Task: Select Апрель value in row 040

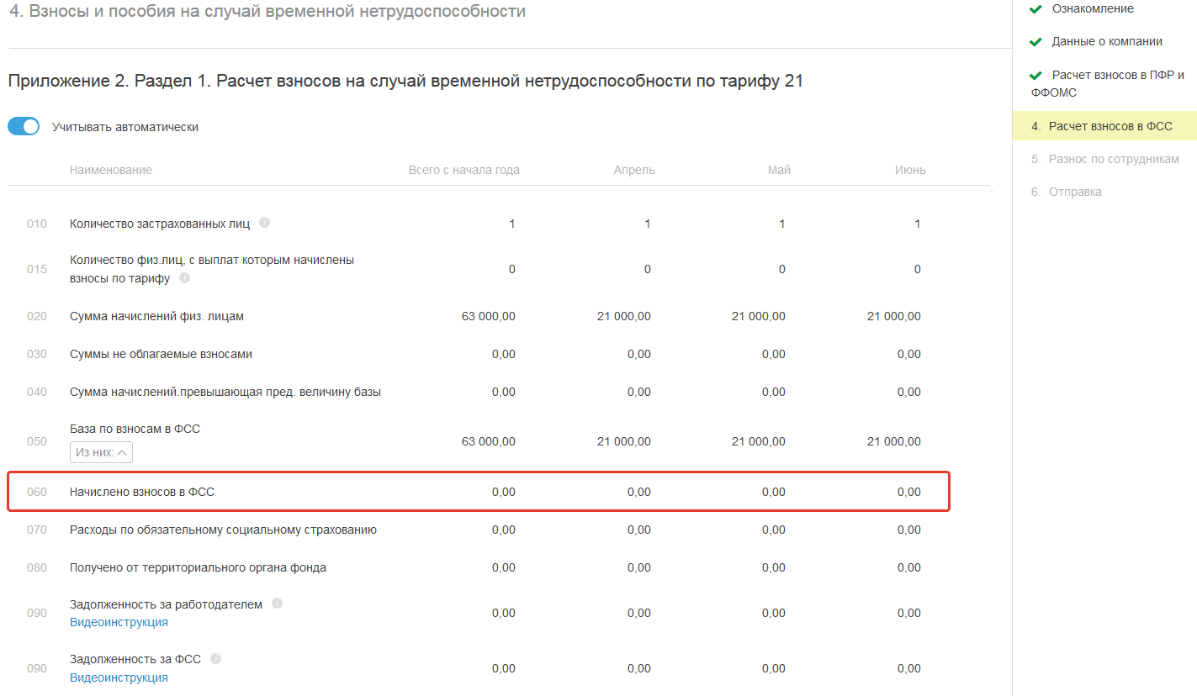Action: 639,392
